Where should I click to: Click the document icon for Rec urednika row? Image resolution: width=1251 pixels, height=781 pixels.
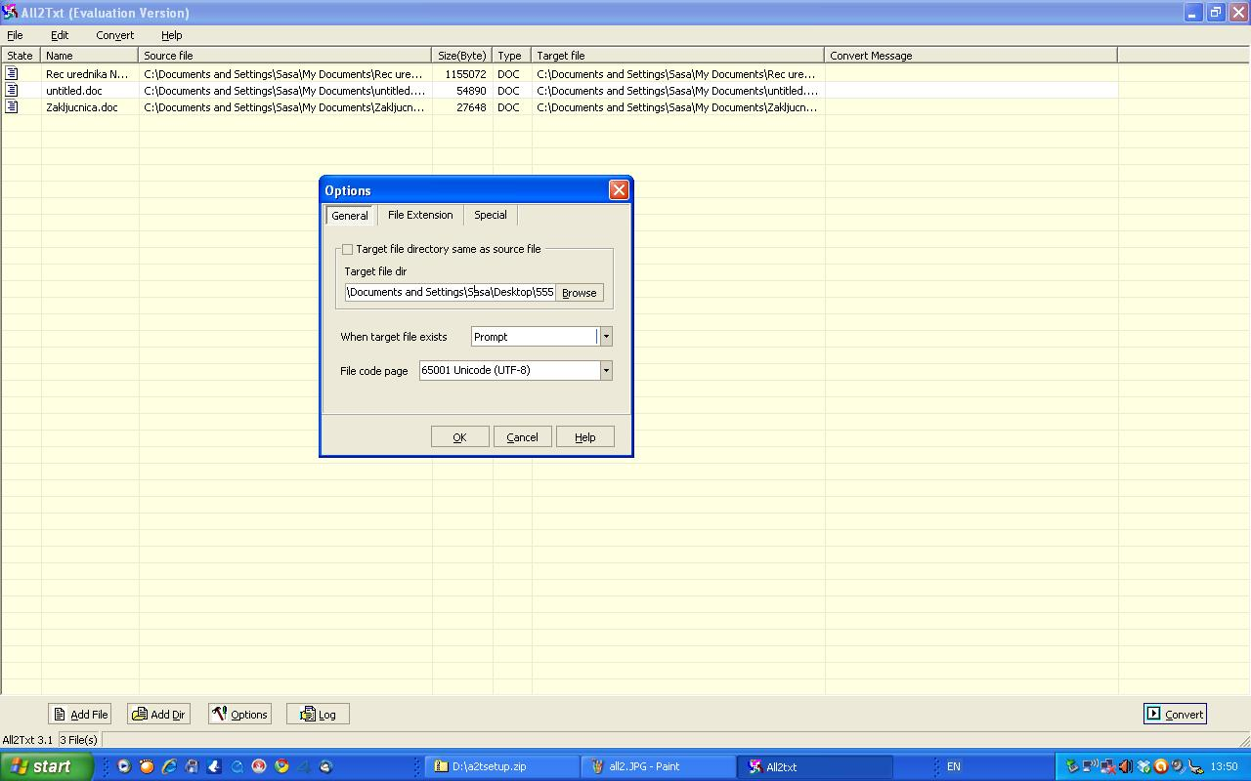tap(12, 74)
